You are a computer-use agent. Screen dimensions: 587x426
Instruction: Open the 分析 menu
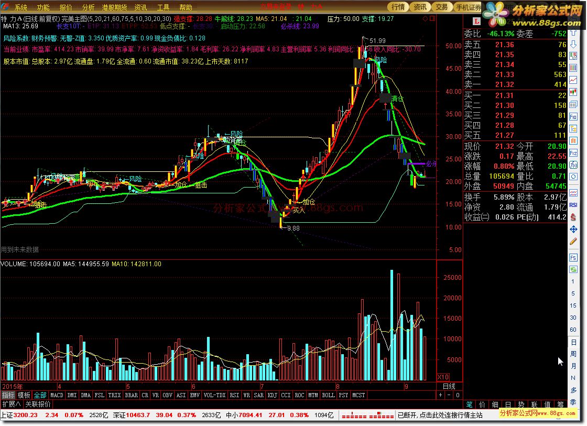(88, 7)
